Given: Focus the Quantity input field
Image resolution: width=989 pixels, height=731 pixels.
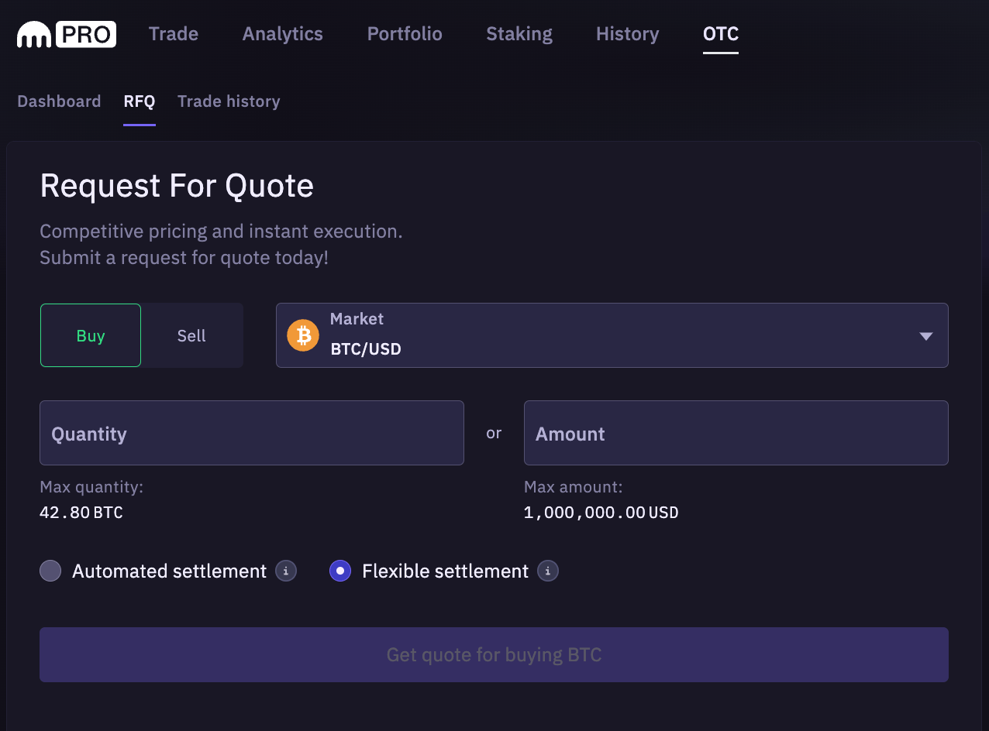Looking at the screenshot, I should pyautogui.click(x=252, y=433).
